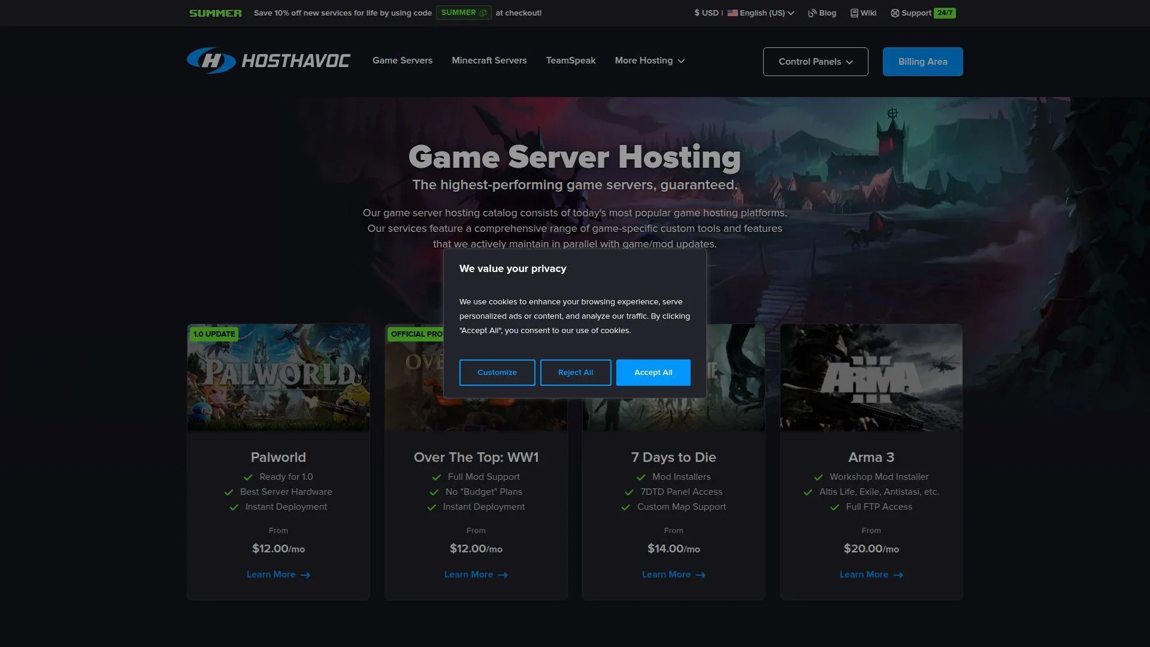Click the We value your privacy heading
This screenshot has width=1150, height=647.
point(513,268)
